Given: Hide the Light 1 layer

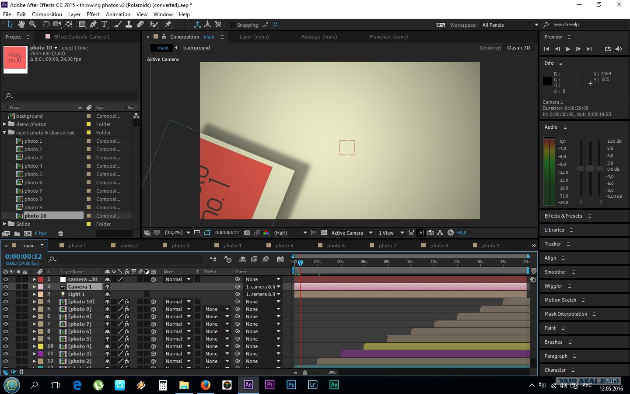Looking at the screenshot, I should (x=6, y=294).
